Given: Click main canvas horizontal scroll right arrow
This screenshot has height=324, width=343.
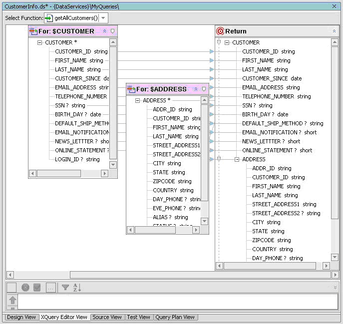Looking at the screenshot, I should [335, 275].
